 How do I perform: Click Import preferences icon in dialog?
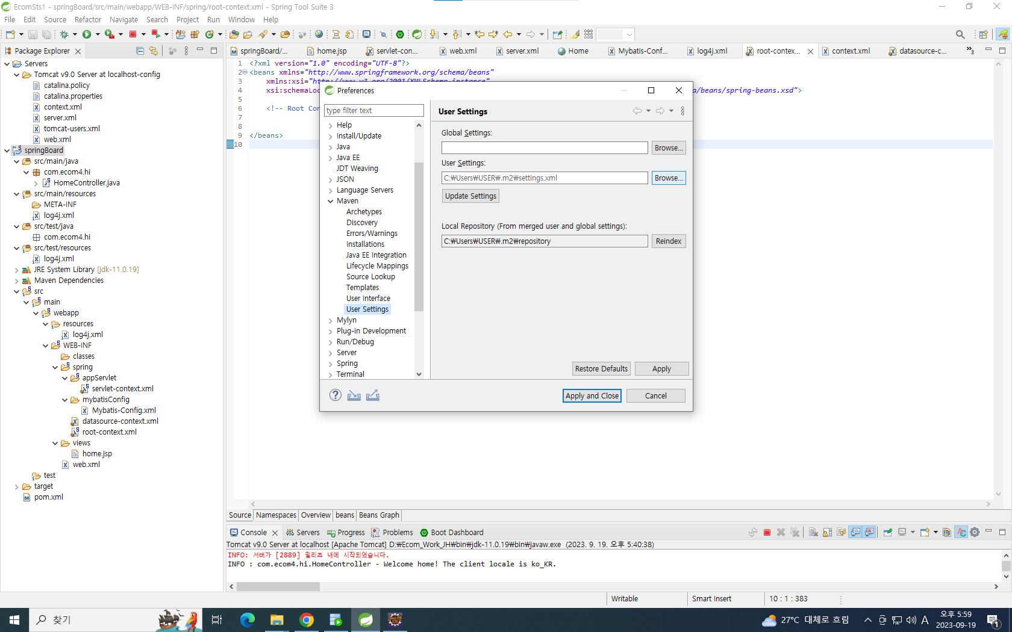354,395
